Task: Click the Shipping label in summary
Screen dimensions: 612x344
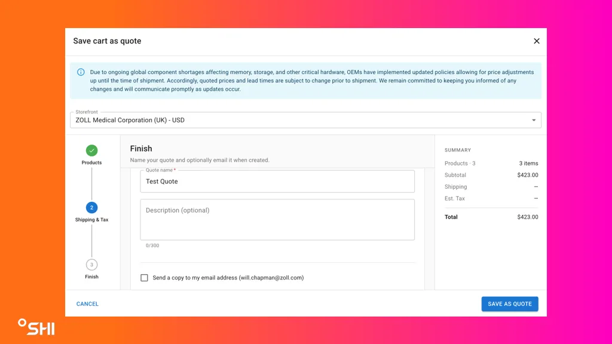Action: pyautogui.click(x=455, y=187)
